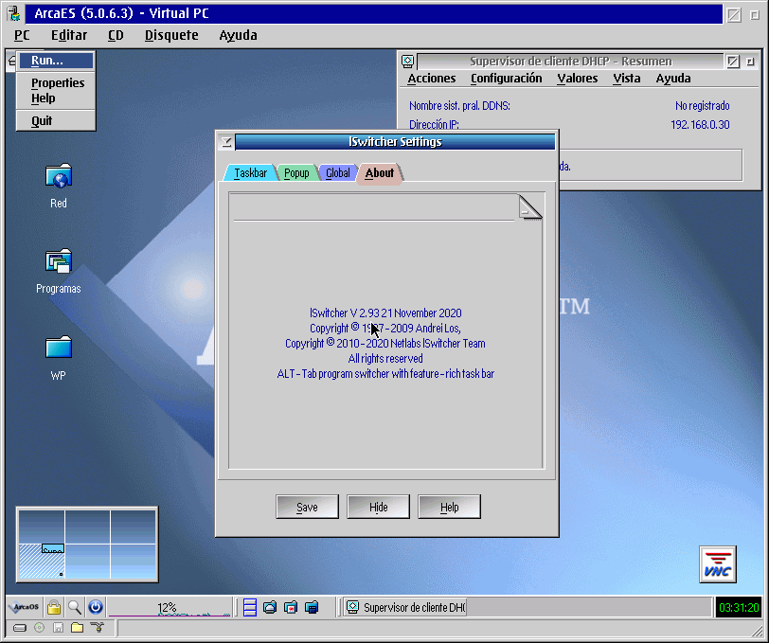
Task: Select the About tab
Action: click(380, 173)
